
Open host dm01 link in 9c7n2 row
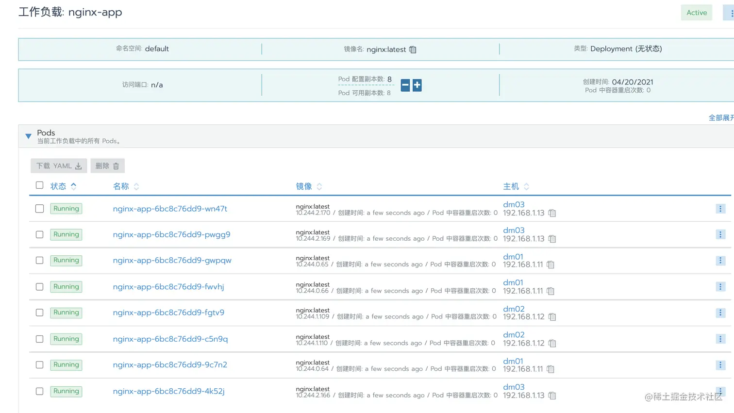point(513,362)
